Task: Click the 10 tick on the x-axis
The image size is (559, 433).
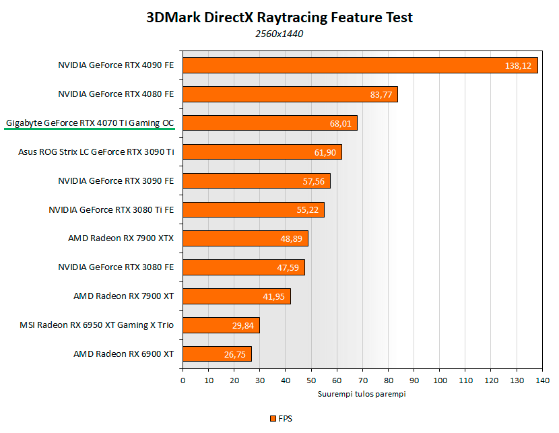Action: click(209, 380)
